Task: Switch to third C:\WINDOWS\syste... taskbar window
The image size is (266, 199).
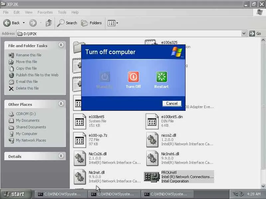Action: tap(168, 194)
